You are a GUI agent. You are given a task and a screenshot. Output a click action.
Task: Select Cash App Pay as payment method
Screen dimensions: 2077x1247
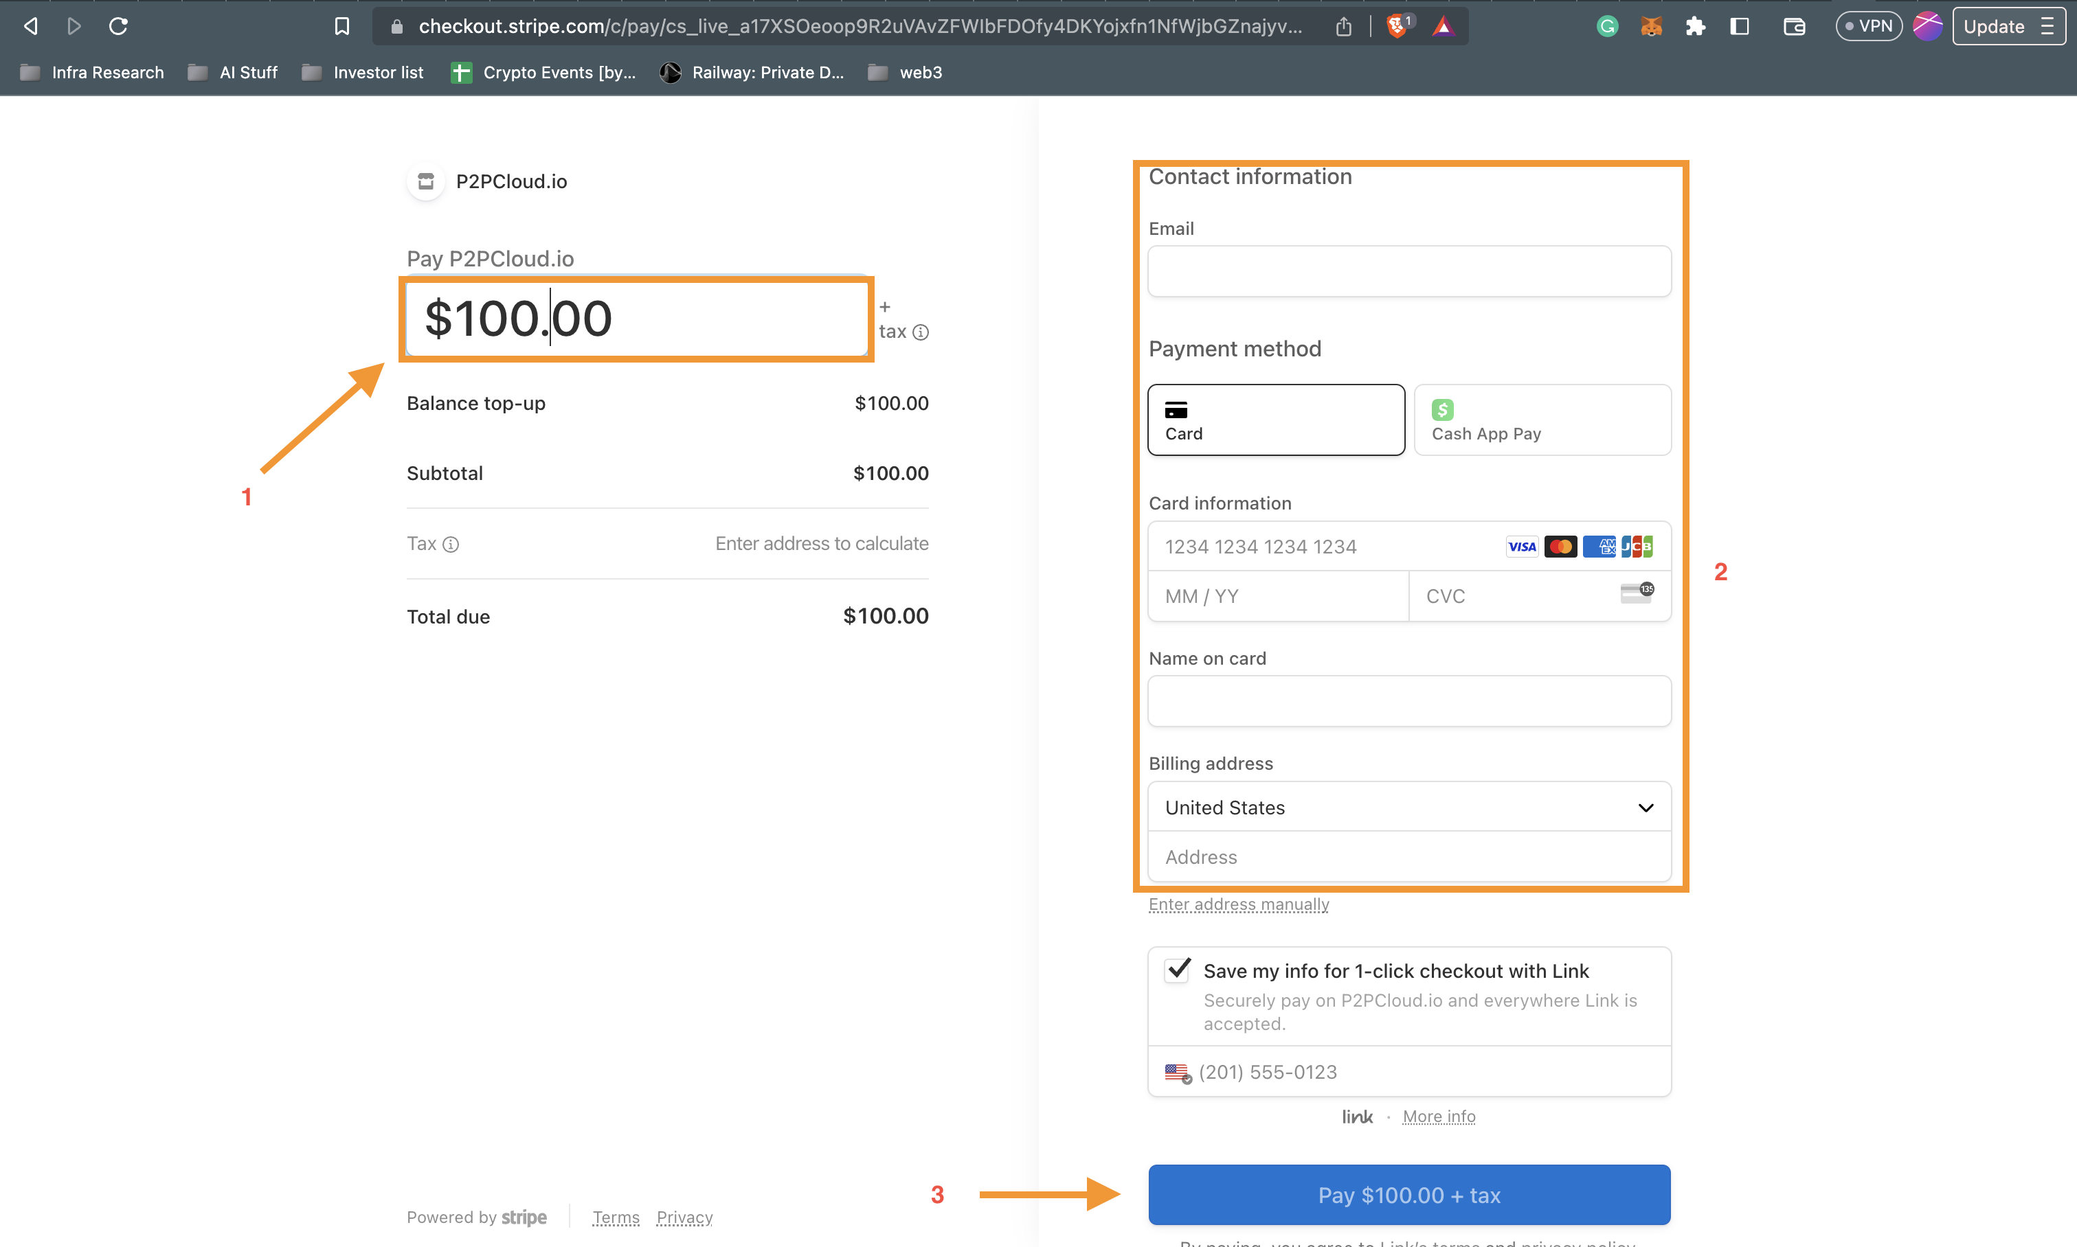(x=1542, y=420)
